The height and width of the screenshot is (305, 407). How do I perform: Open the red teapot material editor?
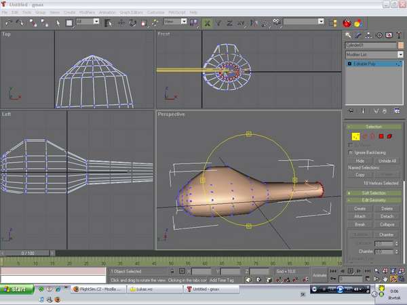(347, 23)
